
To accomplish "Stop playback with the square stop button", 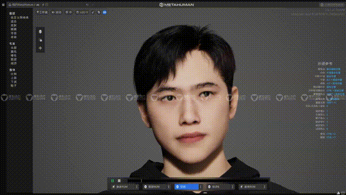I will coord(119,180).
